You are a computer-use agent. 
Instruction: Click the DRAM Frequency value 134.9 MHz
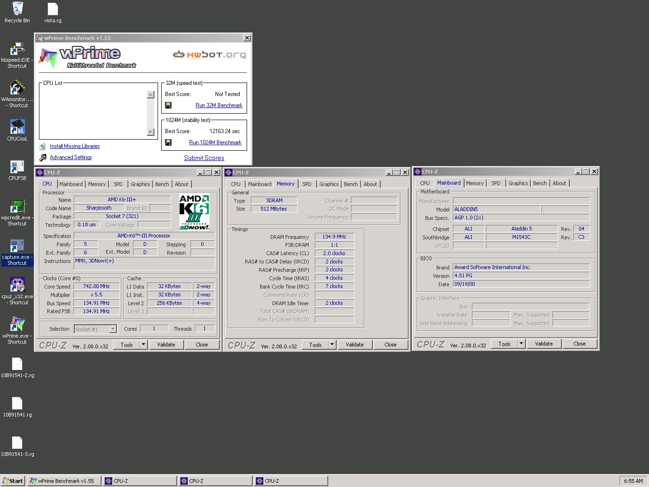[x=334, y=237]
